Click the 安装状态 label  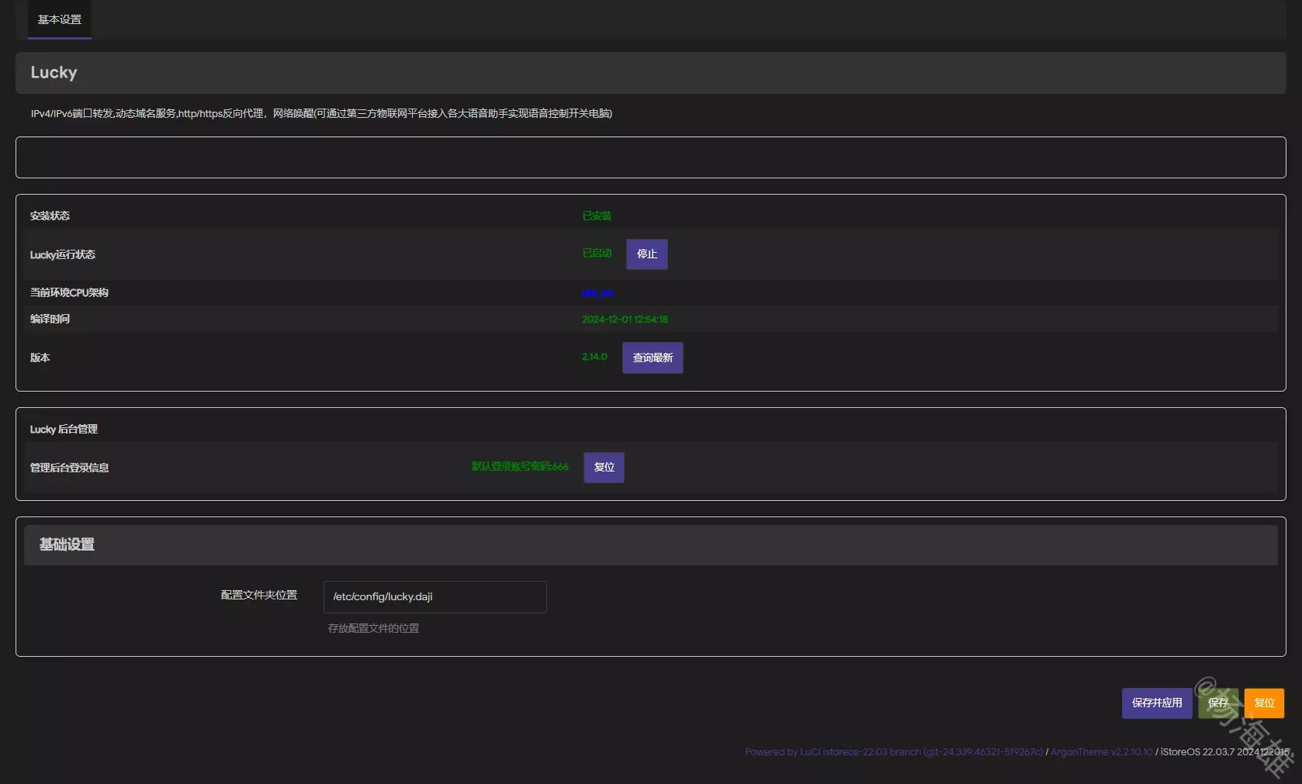coord(50,216)
